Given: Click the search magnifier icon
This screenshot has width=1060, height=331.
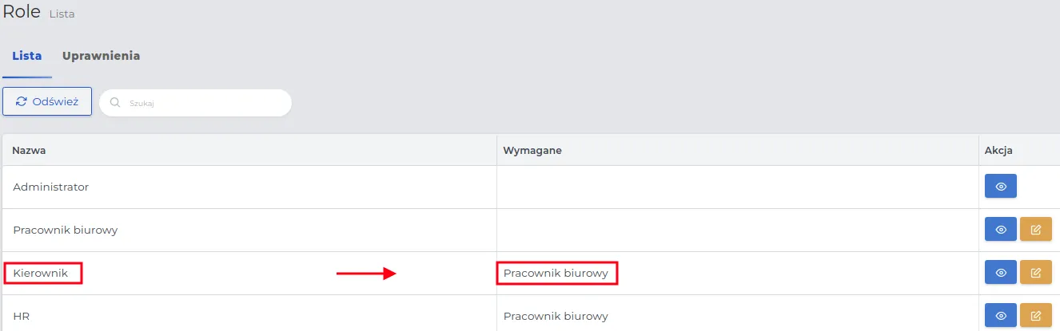Looking at the screenshot, I should pyautogui.click(x=115, y=103).
